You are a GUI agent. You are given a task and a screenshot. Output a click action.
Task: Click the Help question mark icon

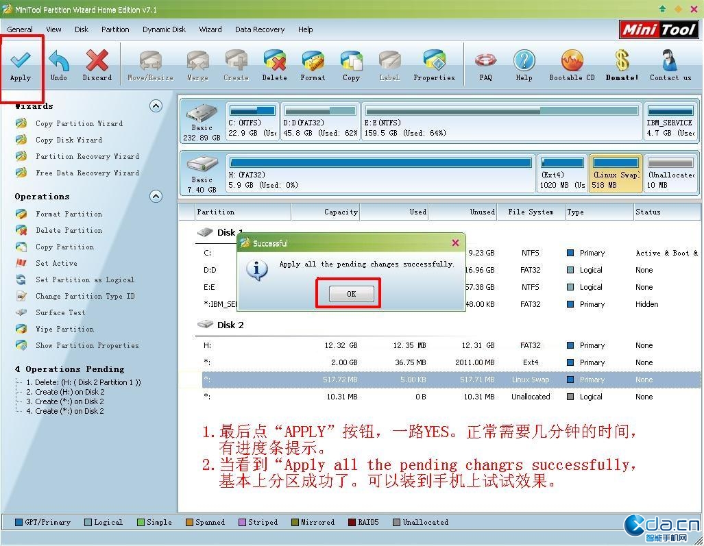click(524, 60)
